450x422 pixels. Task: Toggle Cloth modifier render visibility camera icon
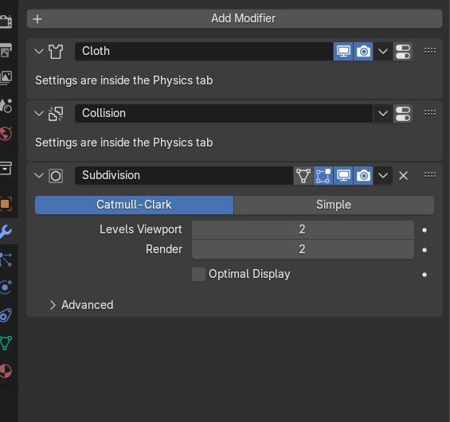(363, 51)
